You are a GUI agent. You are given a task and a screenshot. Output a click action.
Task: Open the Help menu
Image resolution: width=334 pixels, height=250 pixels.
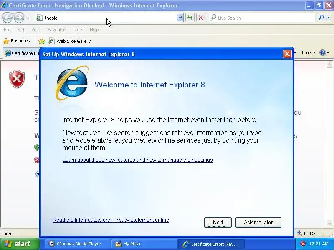point(94,30)
